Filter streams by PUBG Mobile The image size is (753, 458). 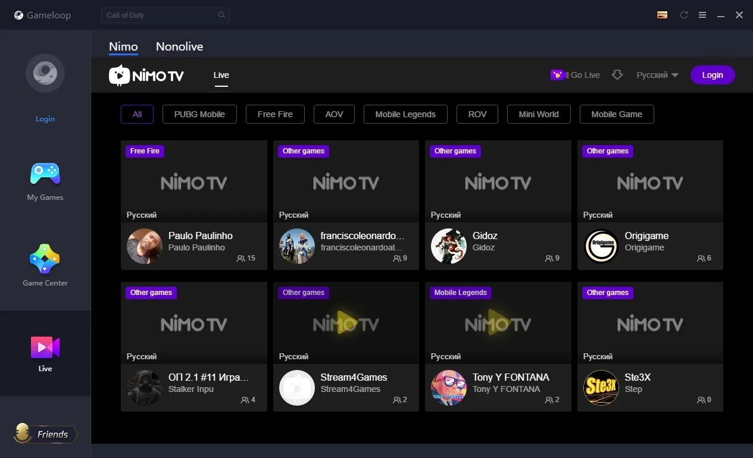coord(199,114)
